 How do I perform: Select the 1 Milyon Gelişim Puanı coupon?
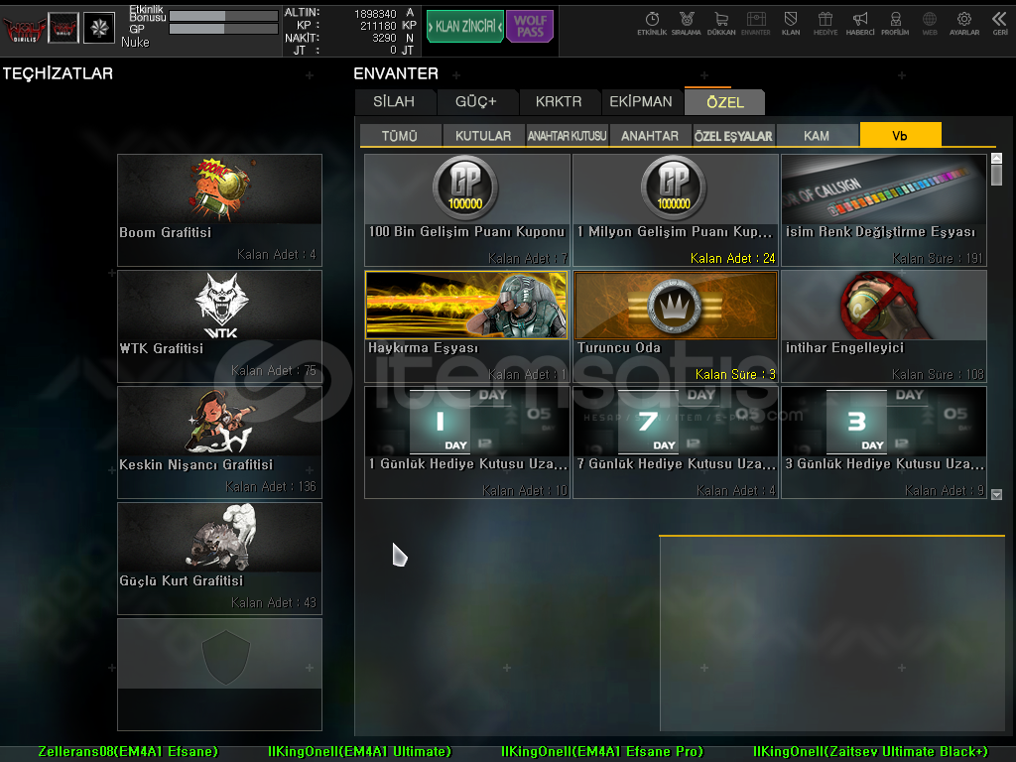coord(675,210)
